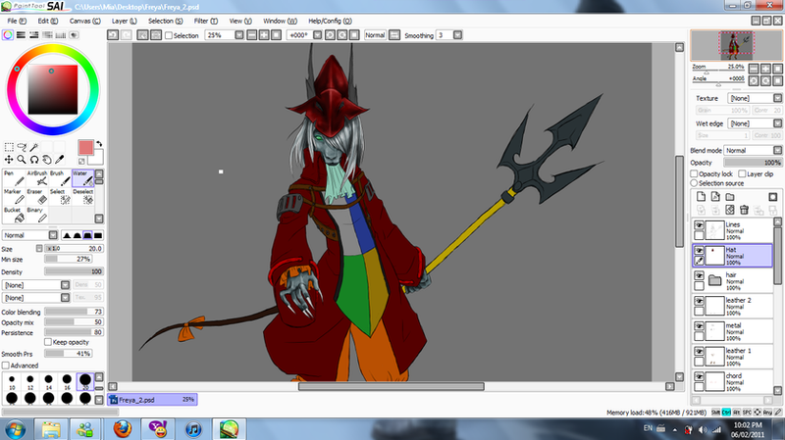Select the Freya_2.psd document tab
This screenshot has width=785, height=440.
tap(153, 400)
